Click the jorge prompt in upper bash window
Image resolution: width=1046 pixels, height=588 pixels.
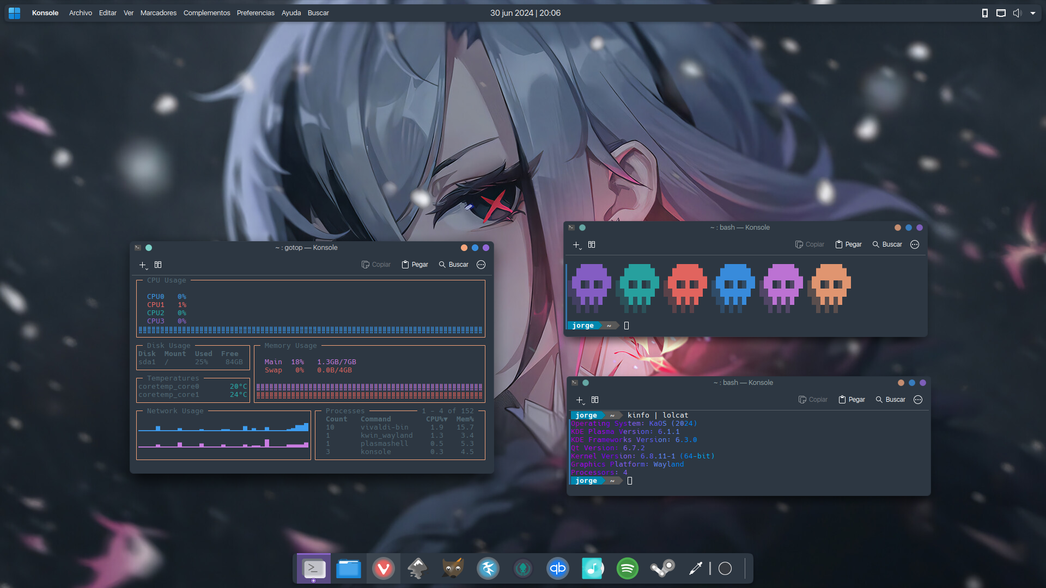tap(583, 326)
